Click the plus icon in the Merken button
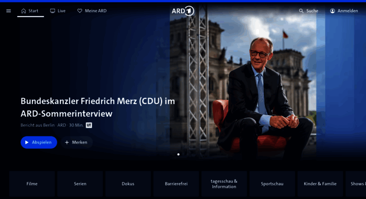The image size is (366, 199). [x=67, y=142]
